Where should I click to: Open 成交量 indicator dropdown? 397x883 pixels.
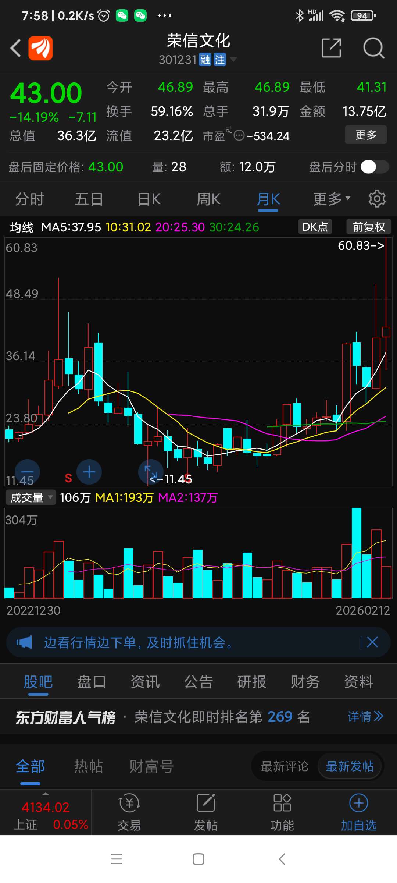click(x=31, y=497)
